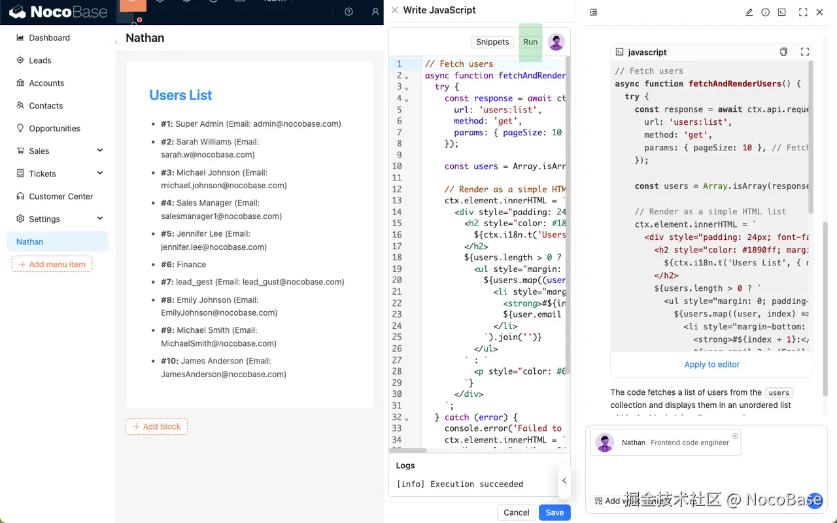Viewport: 837px width, 523px height.
Task: Remove the Nathan Frontend code engineer tag
Action: click(x=735, y=435)
